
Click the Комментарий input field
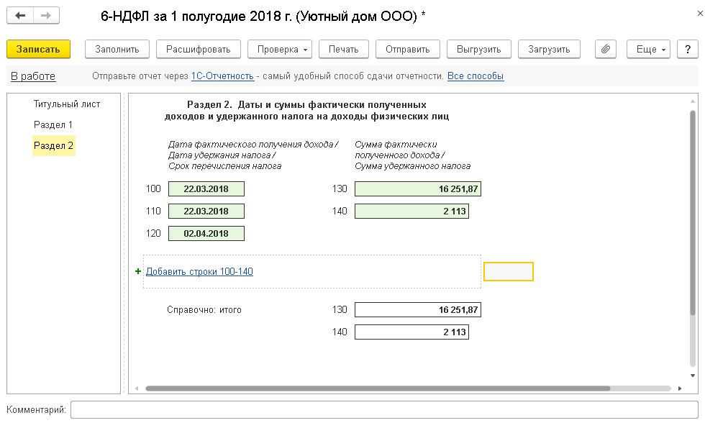[384, 409]
